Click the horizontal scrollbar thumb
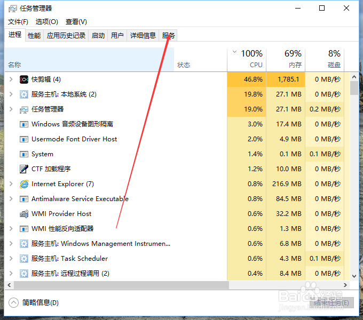 click(121, 285)
